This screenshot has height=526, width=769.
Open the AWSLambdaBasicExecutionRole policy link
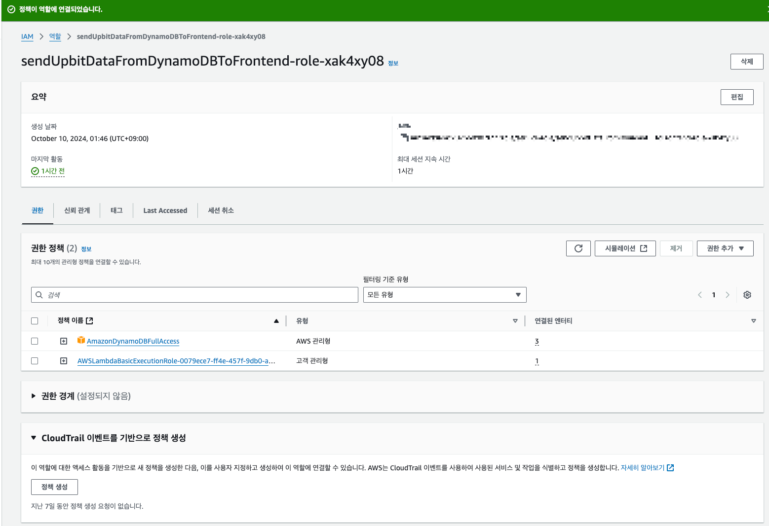176,361
